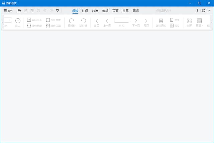The image size is (214, 143).
Task: Click the open file folder icon
Action: coord(19,11)
